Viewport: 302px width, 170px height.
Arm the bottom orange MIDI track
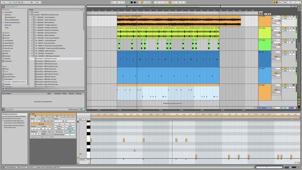point(294,85)
